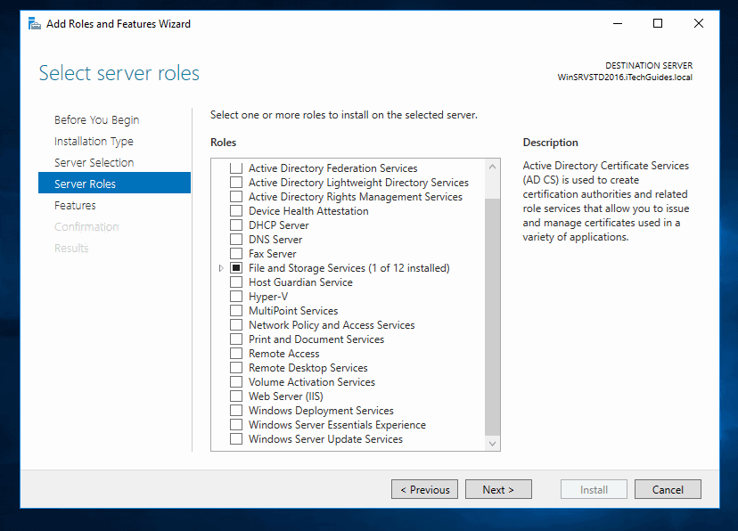The width and height of the screenshot is (738, 531).
Task: Cancel the wizard
Action: click(x=668, y=489)
